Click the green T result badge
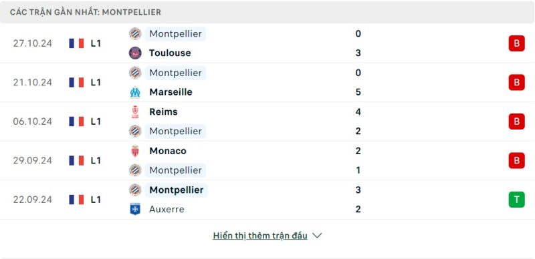The height and width of the screenshot is (259, 535). (x=516, y=200)
